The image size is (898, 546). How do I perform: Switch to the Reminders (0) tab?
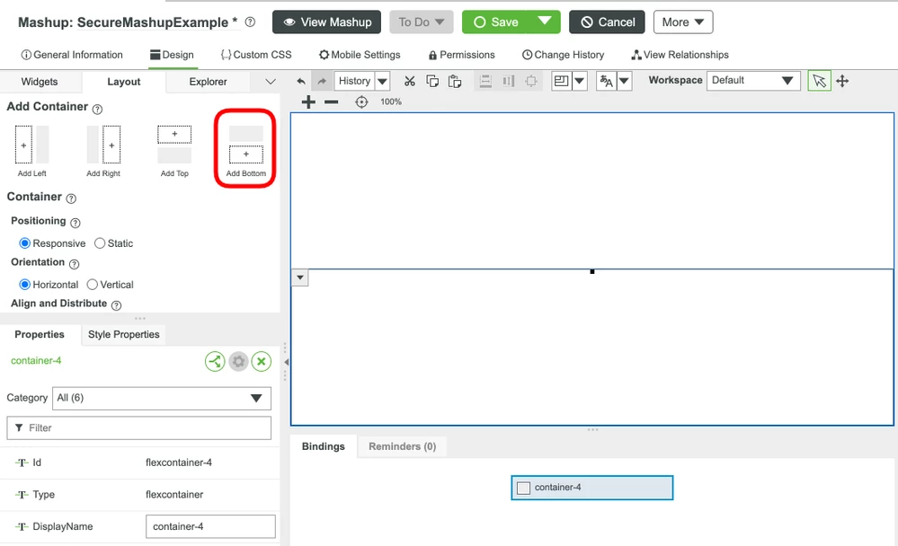click(x=402, y=446)
